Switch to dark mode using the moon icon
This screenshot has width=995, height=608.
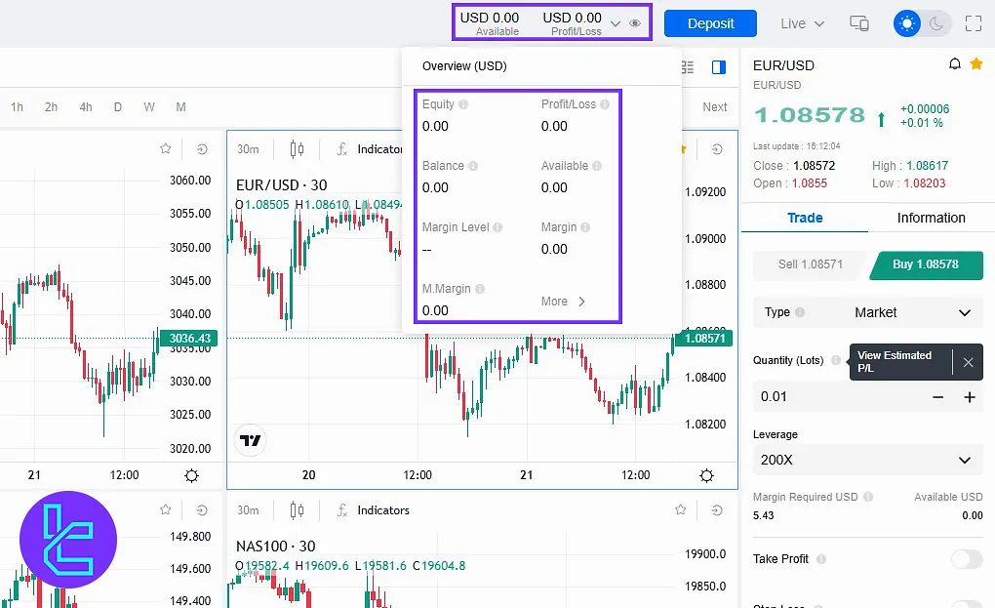pos(936,23)
